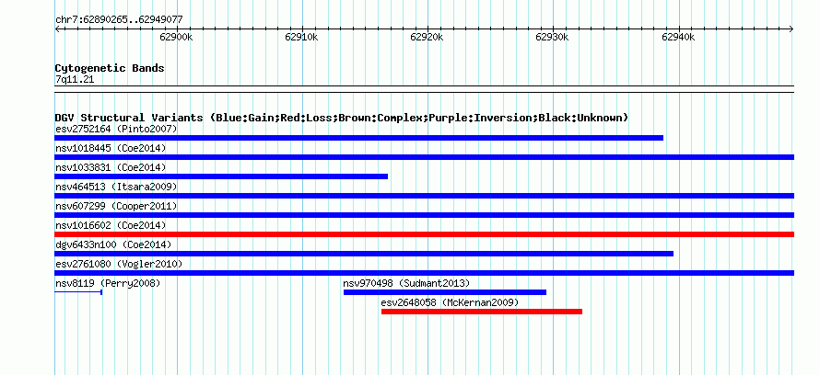Click the chr7:62890265..62949077 coordinate label
Screen dimensions: 820x375
[119, 20]
